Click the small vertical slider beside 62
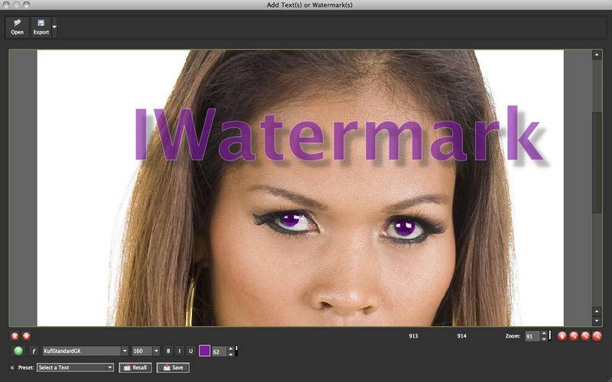Screen dimensions: 612x382 pos(236,351)
